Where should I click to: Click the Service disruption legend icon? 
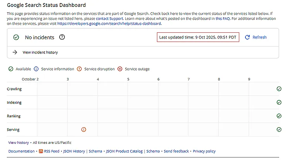click(79, 69)
